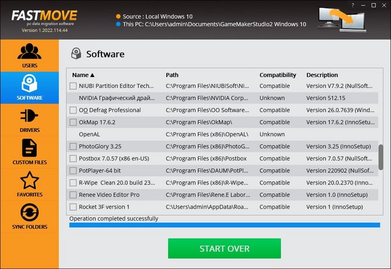Click the Version 20.0.2370 description cell

[x=340, y=183]
